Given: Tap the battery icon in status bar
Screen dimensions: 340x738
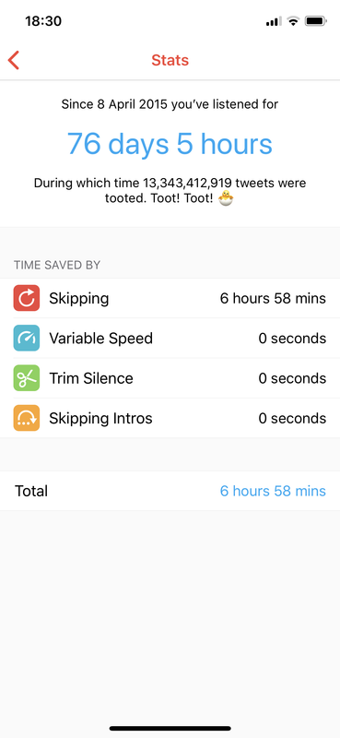Looking at the screenshot, I should click(x=315, y=21).
